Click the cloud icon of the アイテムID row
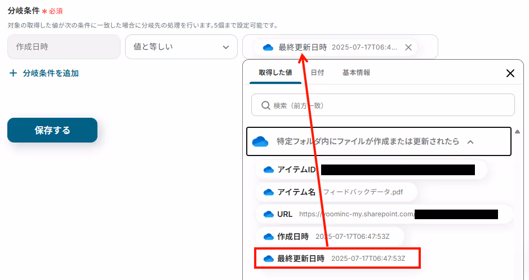The width and height of the screenshot is (529, 280). (x=269, y=170)
